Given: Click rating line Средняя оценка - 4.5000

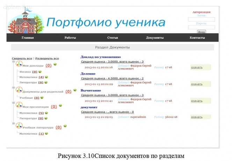Looking at the screenshot, I should coord(112,78).
